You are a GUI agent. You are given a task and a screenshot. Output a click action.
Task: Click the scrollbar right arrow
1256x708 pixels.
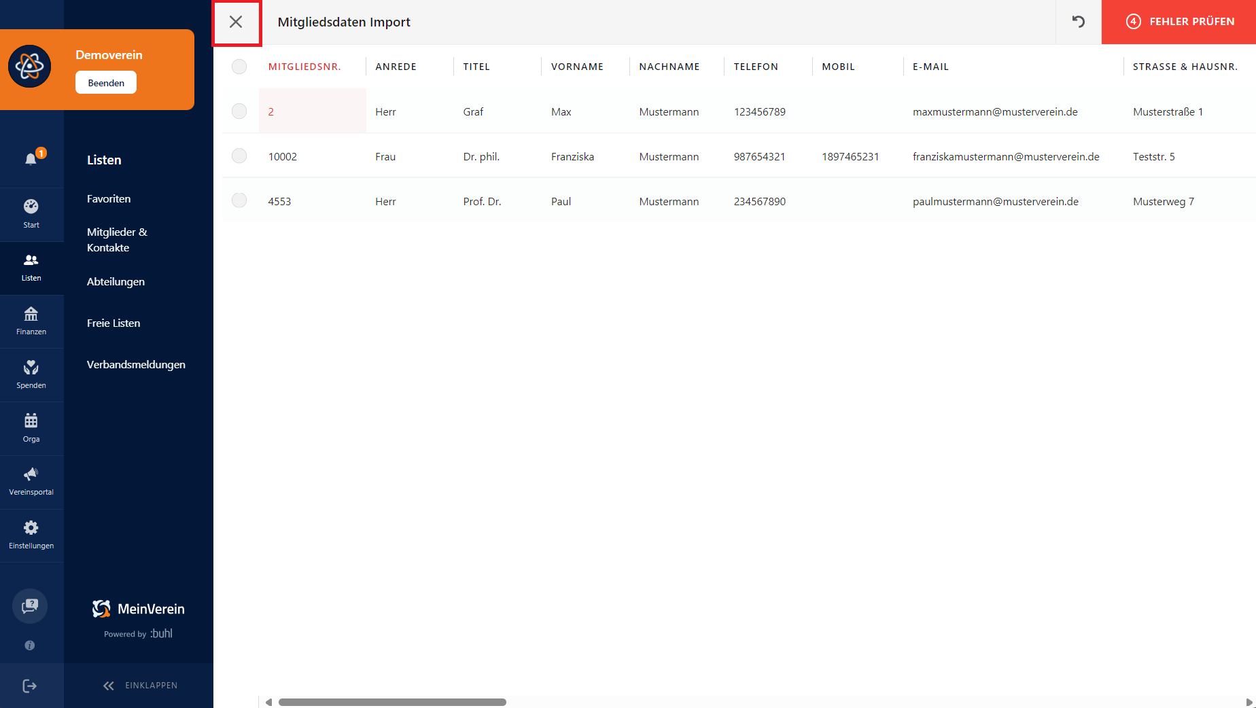1249,702
